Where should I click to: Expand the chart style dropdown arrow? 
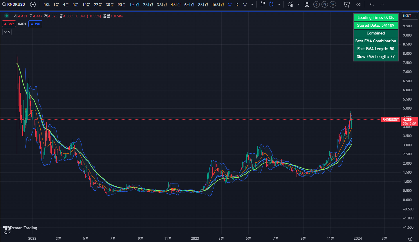tap(279, 4)
